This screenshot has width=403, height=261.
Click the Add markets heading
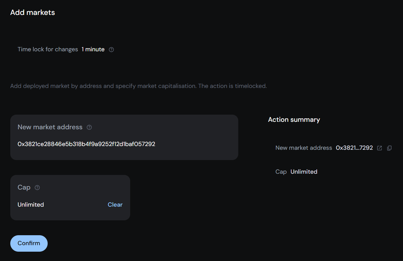point(32,12)
